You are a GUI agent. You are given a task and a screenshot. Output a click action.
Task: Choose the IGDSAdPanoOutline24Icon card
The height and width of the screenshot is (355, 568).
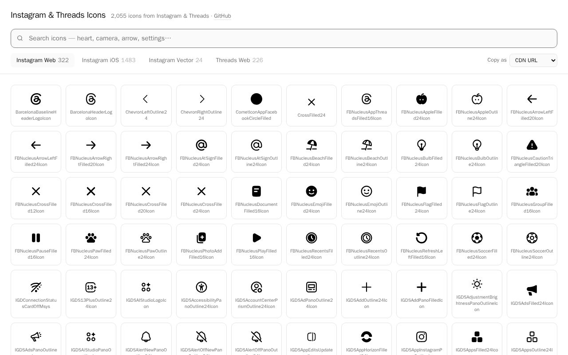pyautogui.click(x=312, y=294)
